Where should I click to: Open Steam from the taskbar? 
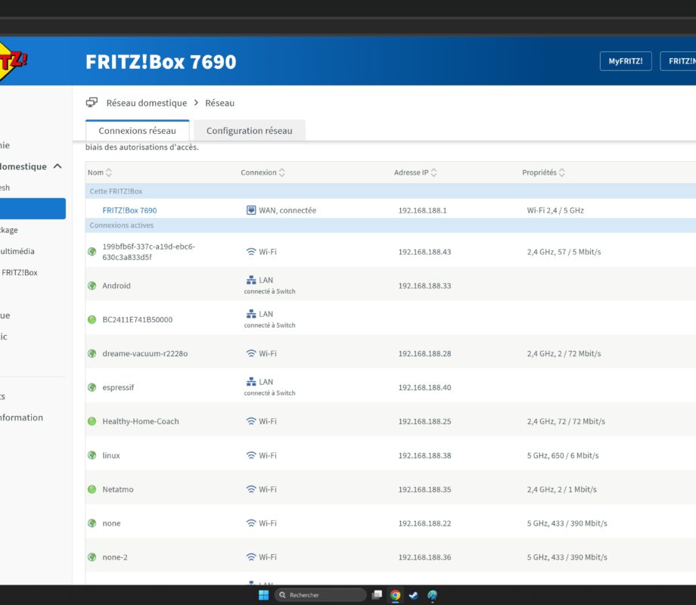(414, 595)
